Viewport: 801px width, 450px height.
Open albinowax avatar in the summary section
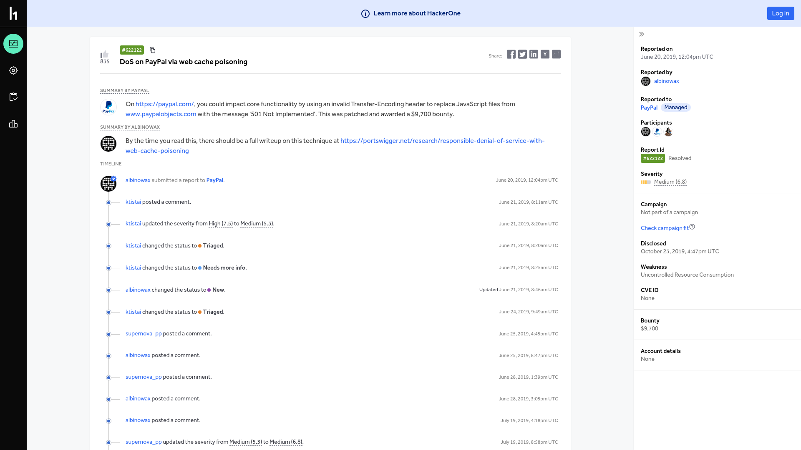(108, 144)
